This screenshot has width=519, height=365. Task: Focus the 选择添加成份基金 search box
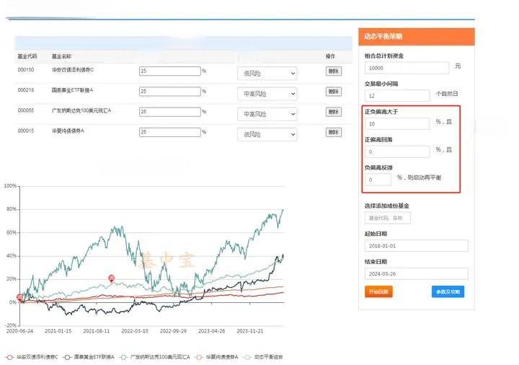click(x=388, y=218)
